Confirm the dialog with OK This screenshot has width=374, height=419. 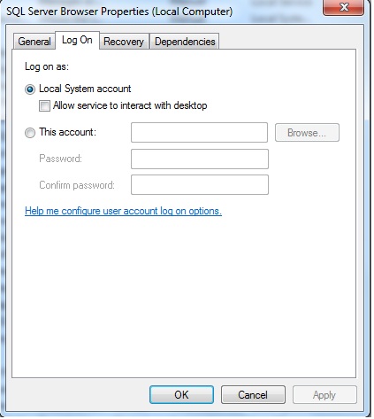pyautogui.click(x=181, y=395)
